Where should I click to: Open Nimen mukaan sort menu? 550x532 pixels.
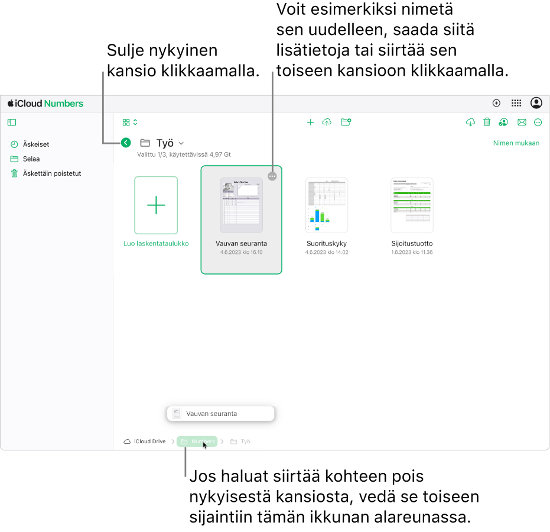[516, 143]
